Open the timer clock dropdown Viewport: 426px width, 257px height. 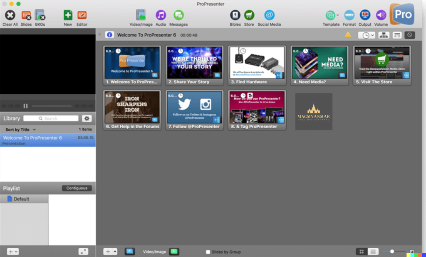(x=367, y=35)
